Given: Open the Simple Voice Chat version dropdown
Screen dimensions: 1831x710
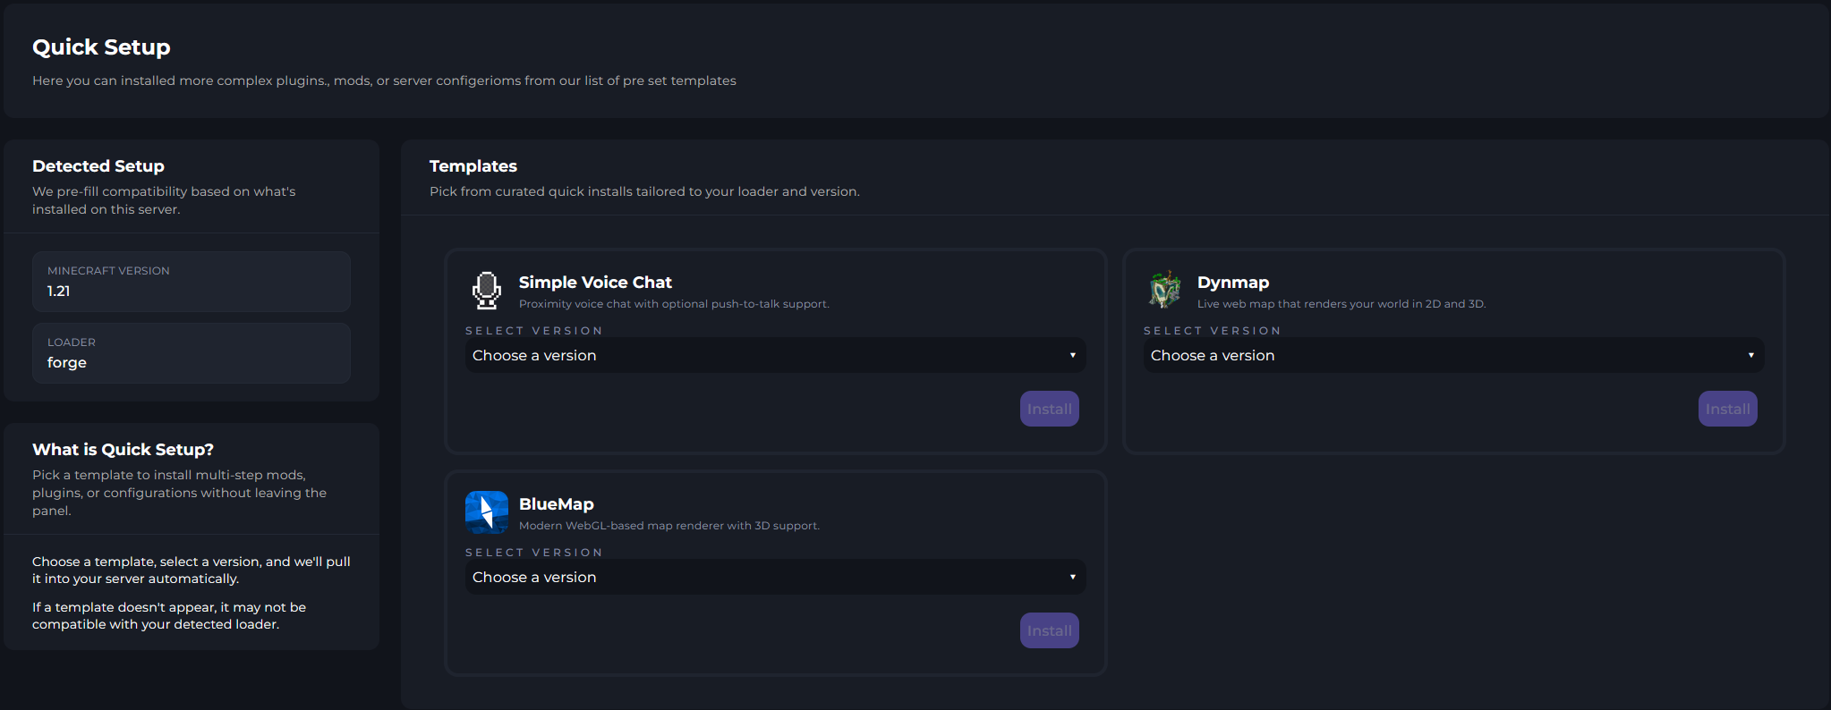Looking at the screenshot, I should [x=775, y=355].
